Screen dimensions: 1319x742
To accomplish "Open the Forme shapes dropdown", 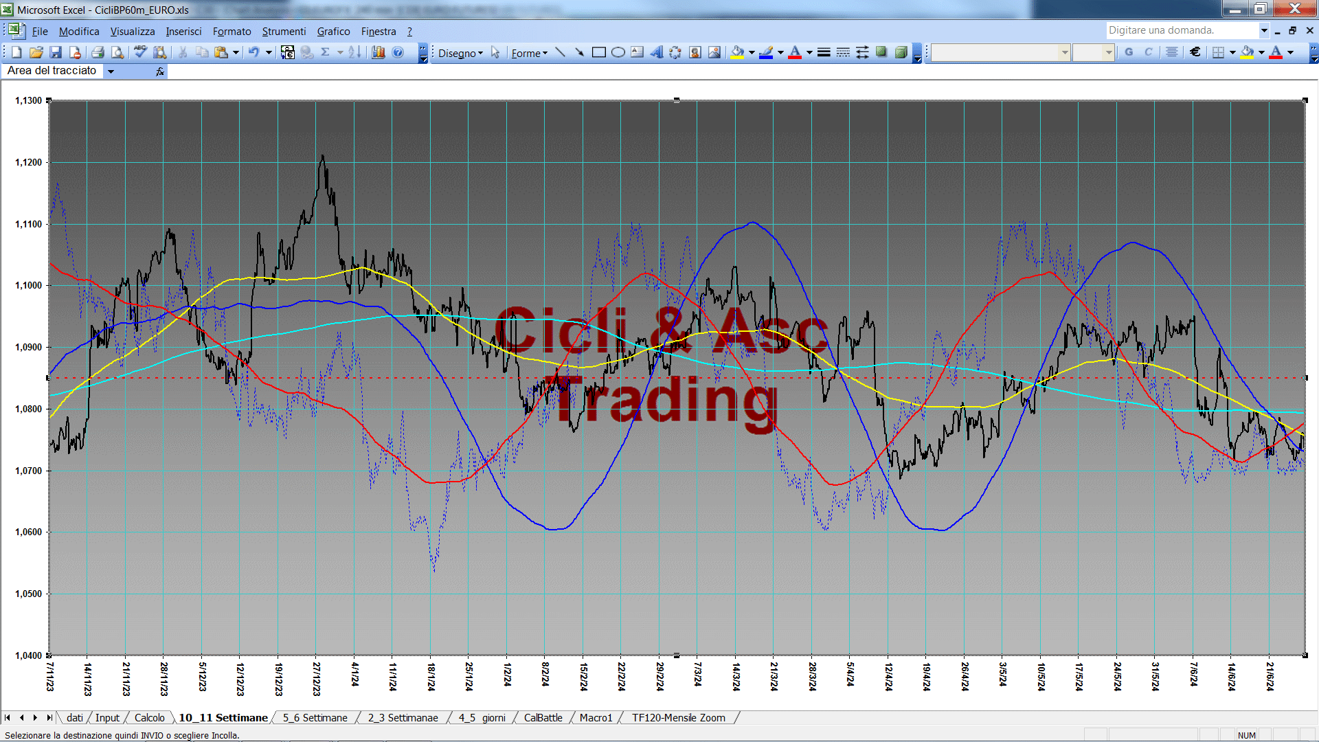I will (x=529, y=53).
